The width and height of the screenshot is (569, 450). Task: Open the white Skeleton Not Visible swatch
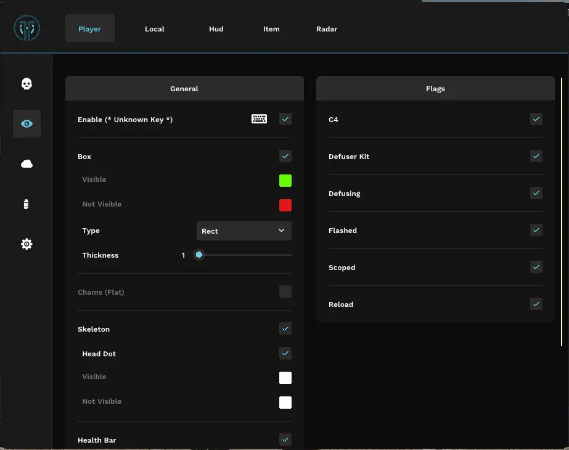(285, 403)
